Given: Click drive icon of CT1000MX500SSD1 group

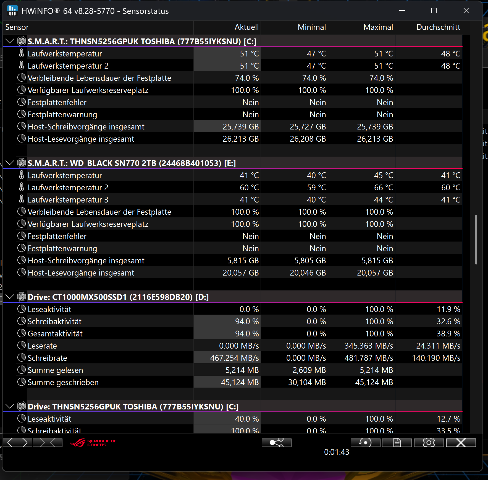Looking at the screenshot, I should [x=22, y=297].
